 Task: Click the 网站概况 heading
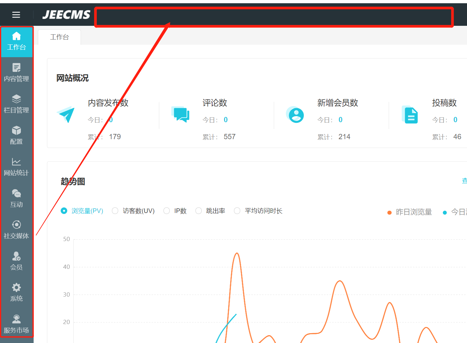coord(72,78)
